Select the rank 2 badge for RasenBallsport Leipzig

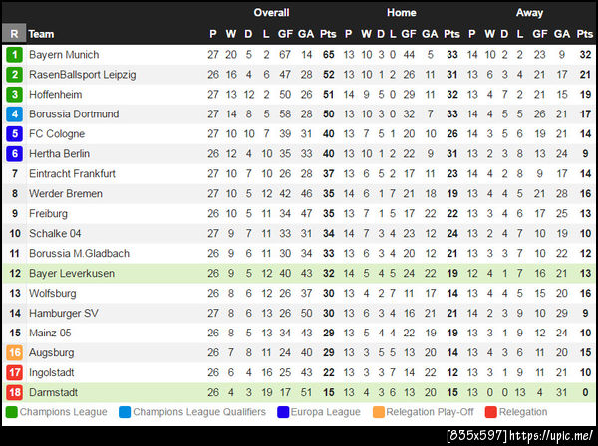(x=14, y=75)
